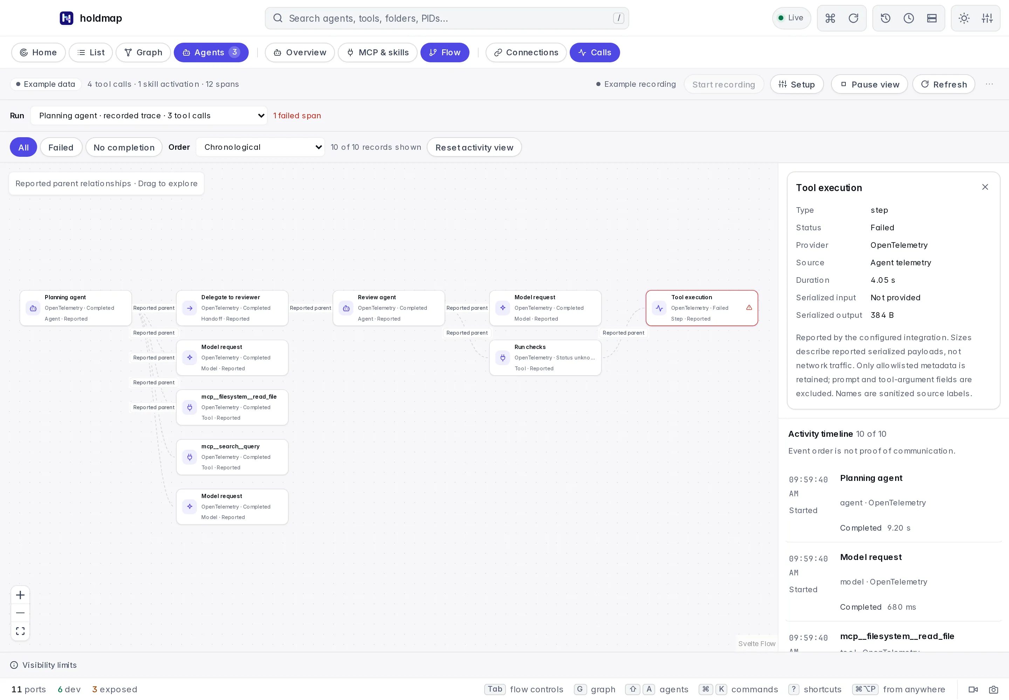Close the Tool execution details panel

(985, 187)
